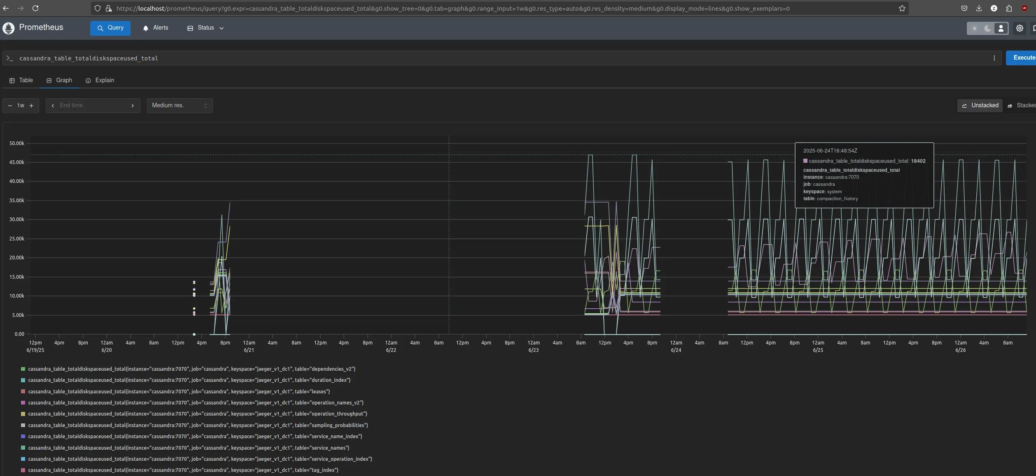
Task: Click the tracking protection shield icon
Action: coord(98,8)
